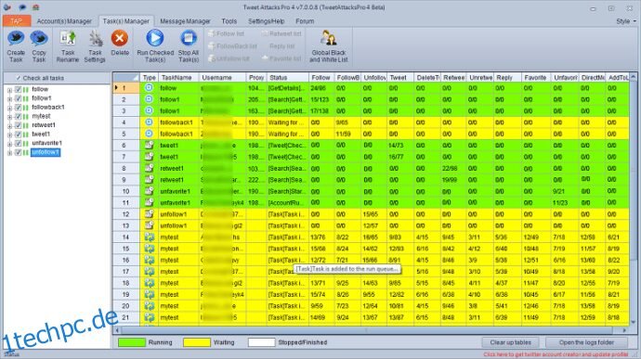Toggle checkbox for follow1 task
The image size is (641, 359).
[18, 98]
